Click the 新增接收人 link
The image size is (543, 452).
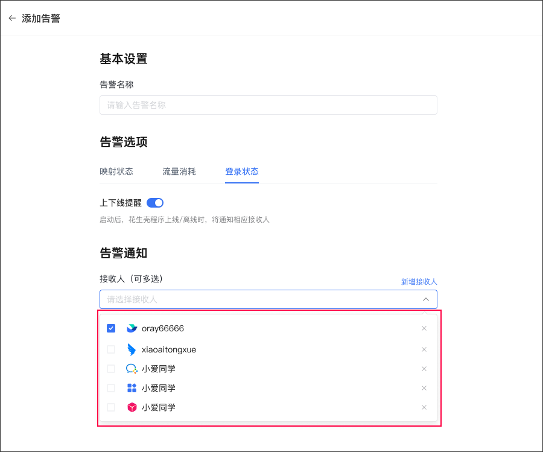pos(419,282)
